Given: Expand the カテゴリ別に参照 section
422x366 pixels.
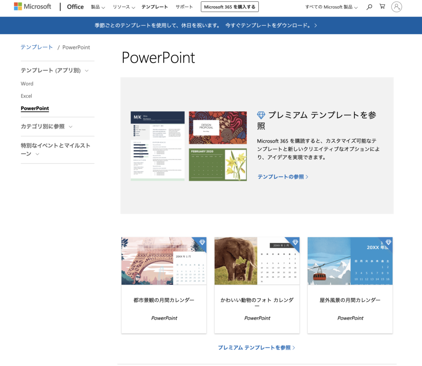Looking at the screenshot, I should click(x=47, y=126).
